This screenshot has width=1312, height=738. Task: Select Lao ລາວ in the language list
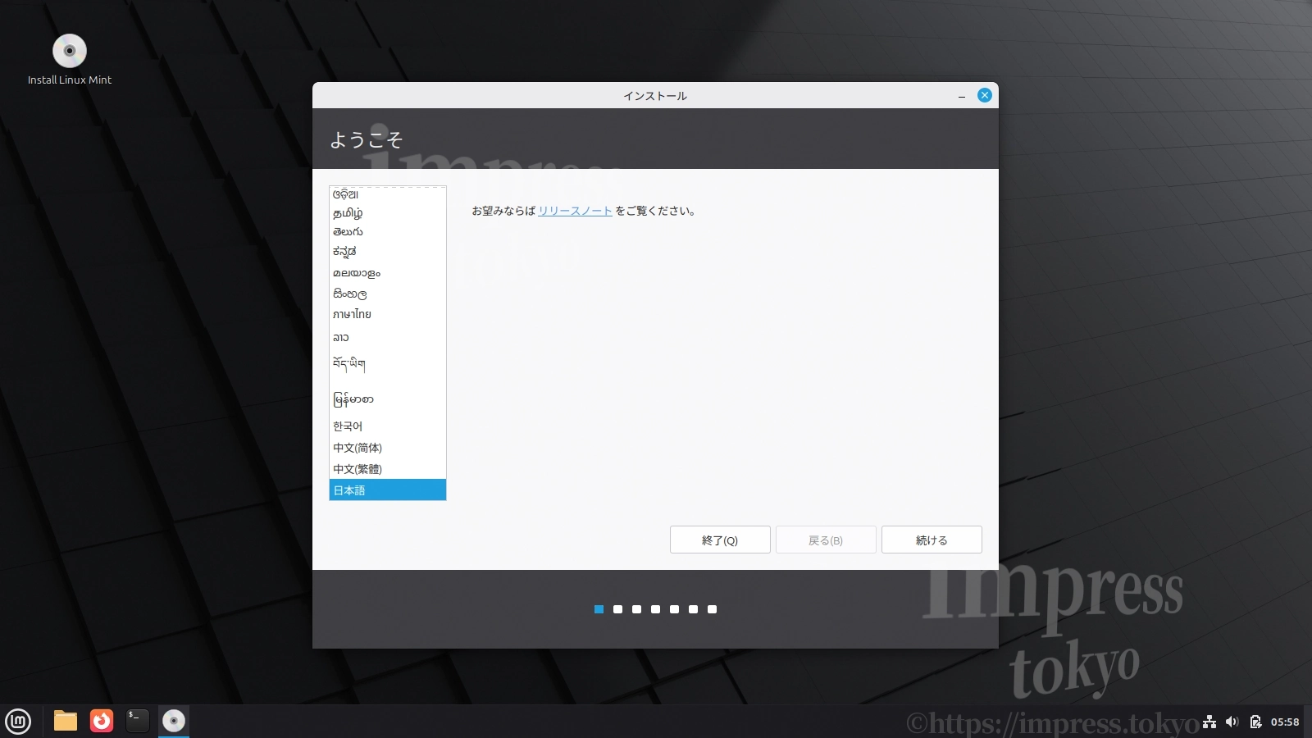pyautogui.click(x=388, y=337)
